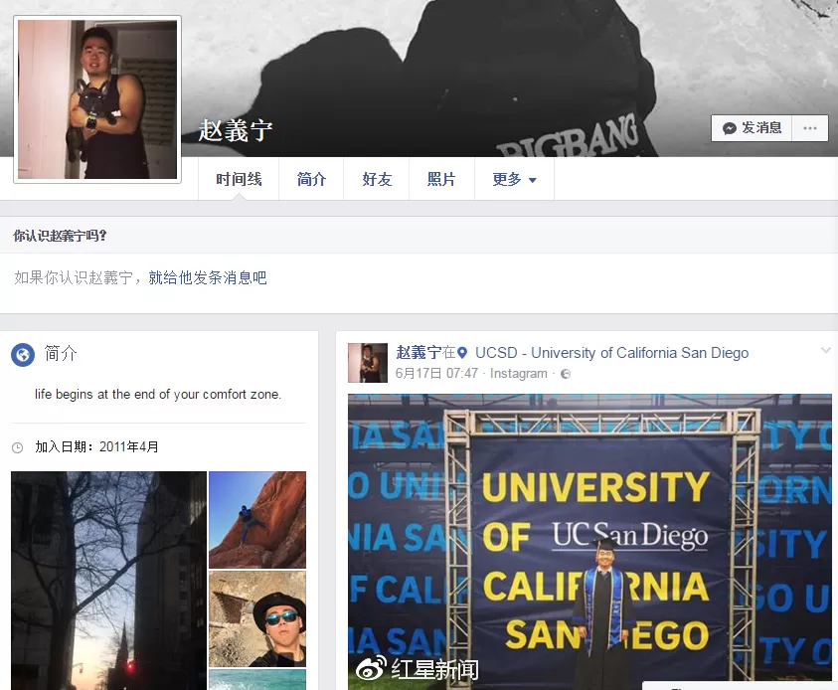Open the 照片 tab

(x=441, y=180)
